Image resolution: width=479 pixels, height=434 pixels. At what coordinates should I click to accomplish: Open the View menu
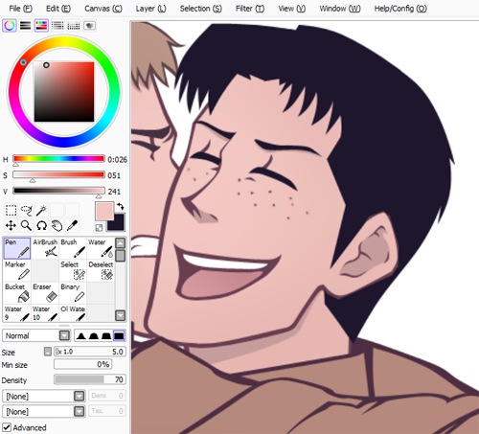click(x=291, y=9)
